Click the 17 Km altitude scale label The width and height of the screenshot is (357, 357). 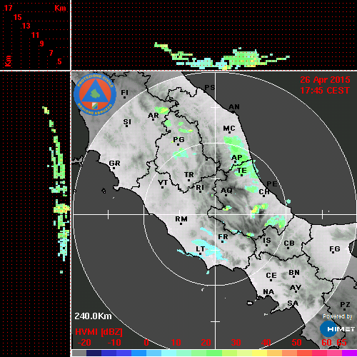[x=8, y=8]
